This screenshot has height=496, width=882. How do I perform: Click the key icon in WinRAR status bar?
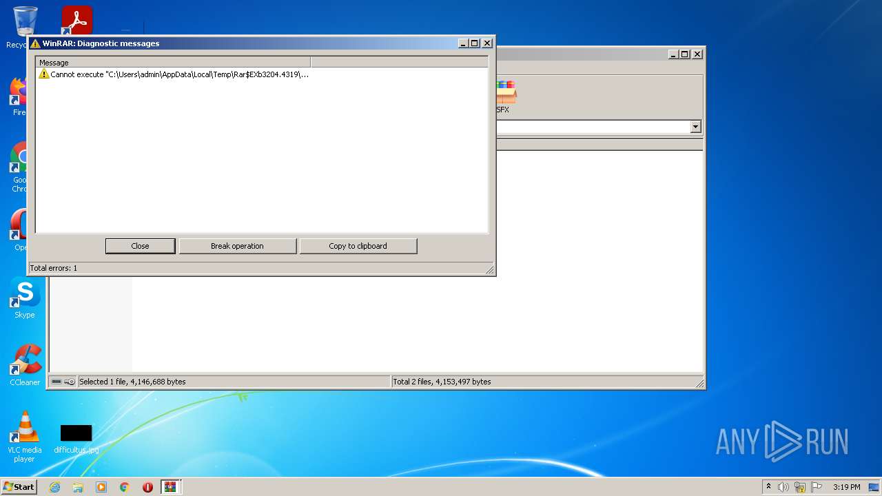(x=70, y=382)
